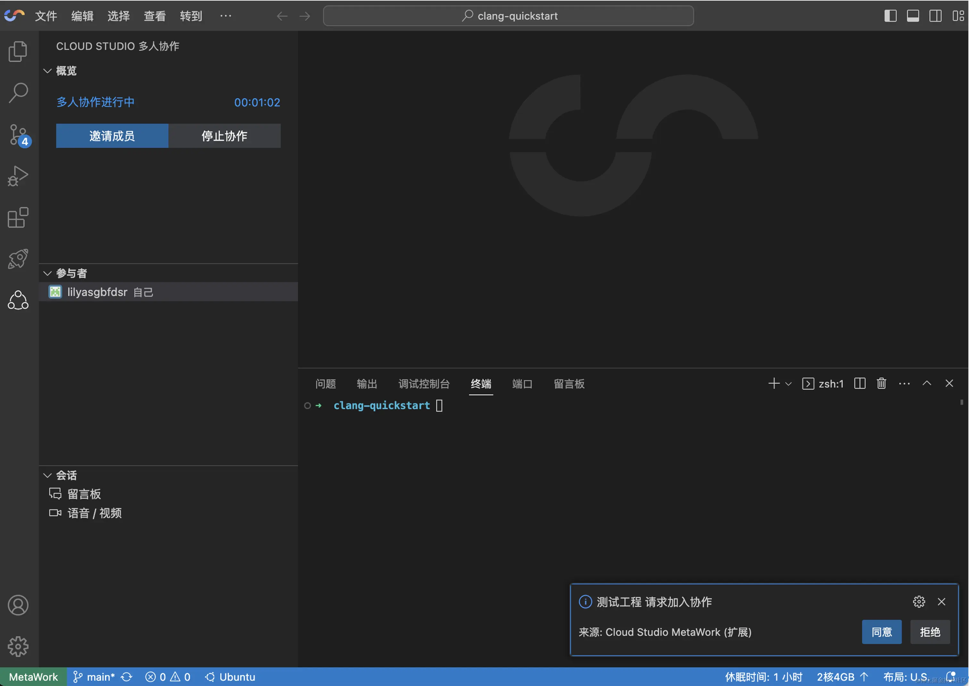Click the trash icon to kill terminal

coord(881,384)
